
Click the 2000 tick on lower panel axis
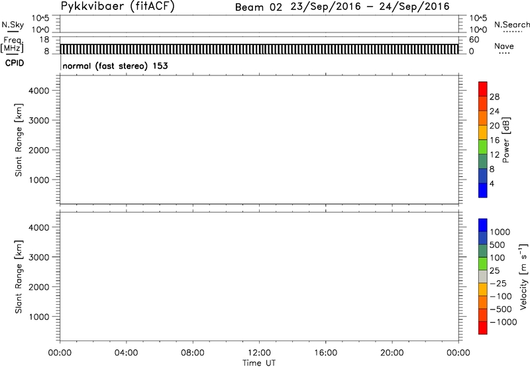tap(39, 287)
